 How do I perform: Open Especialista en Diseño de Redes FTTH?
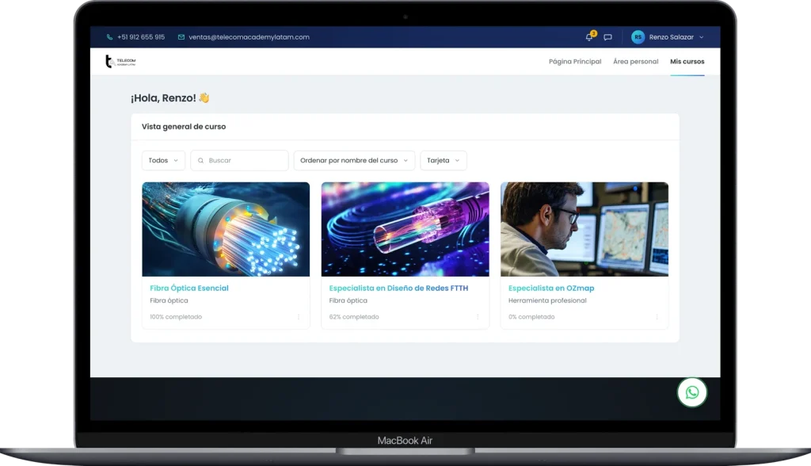(399, 288)
